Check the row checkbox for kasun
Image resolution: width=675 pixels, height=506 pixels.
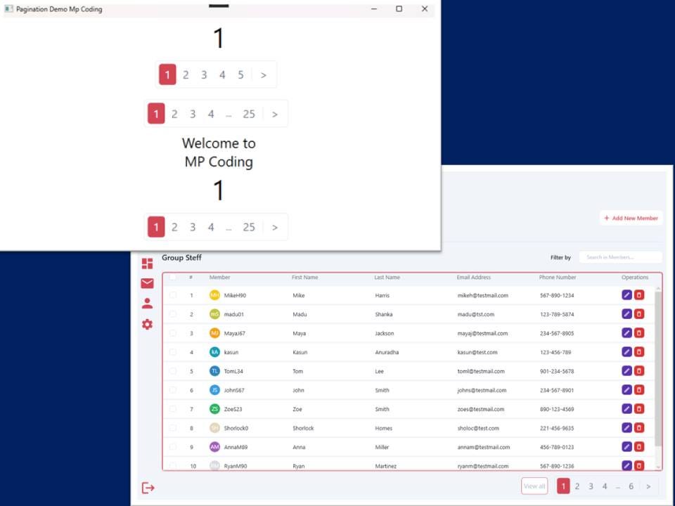tap(172, 352)
